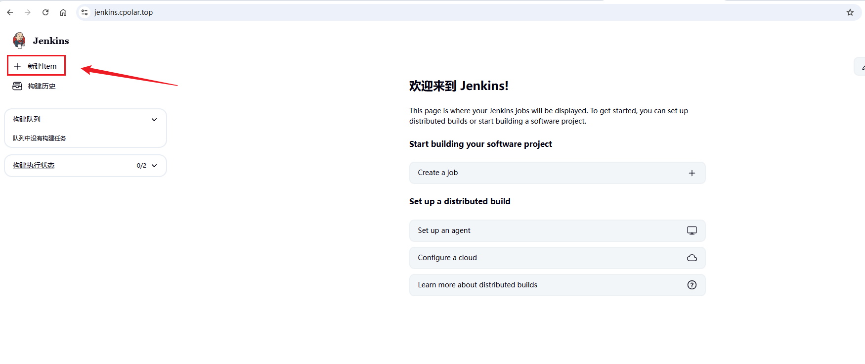865x364 pixels.
Task: Click the Configure a cloud button
Action: (557, 258)
